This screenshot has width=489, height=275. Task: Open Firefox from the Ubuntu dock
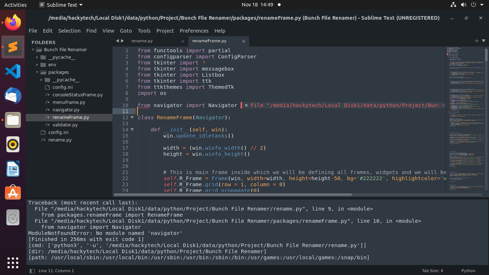[13, 22]
